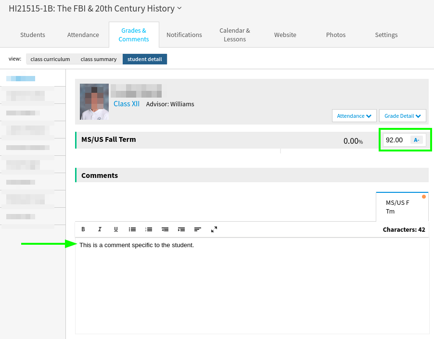The width and height of the screenshot is (434, 339).
Task: Decrease indent of comment text
Action: (165, 229)
